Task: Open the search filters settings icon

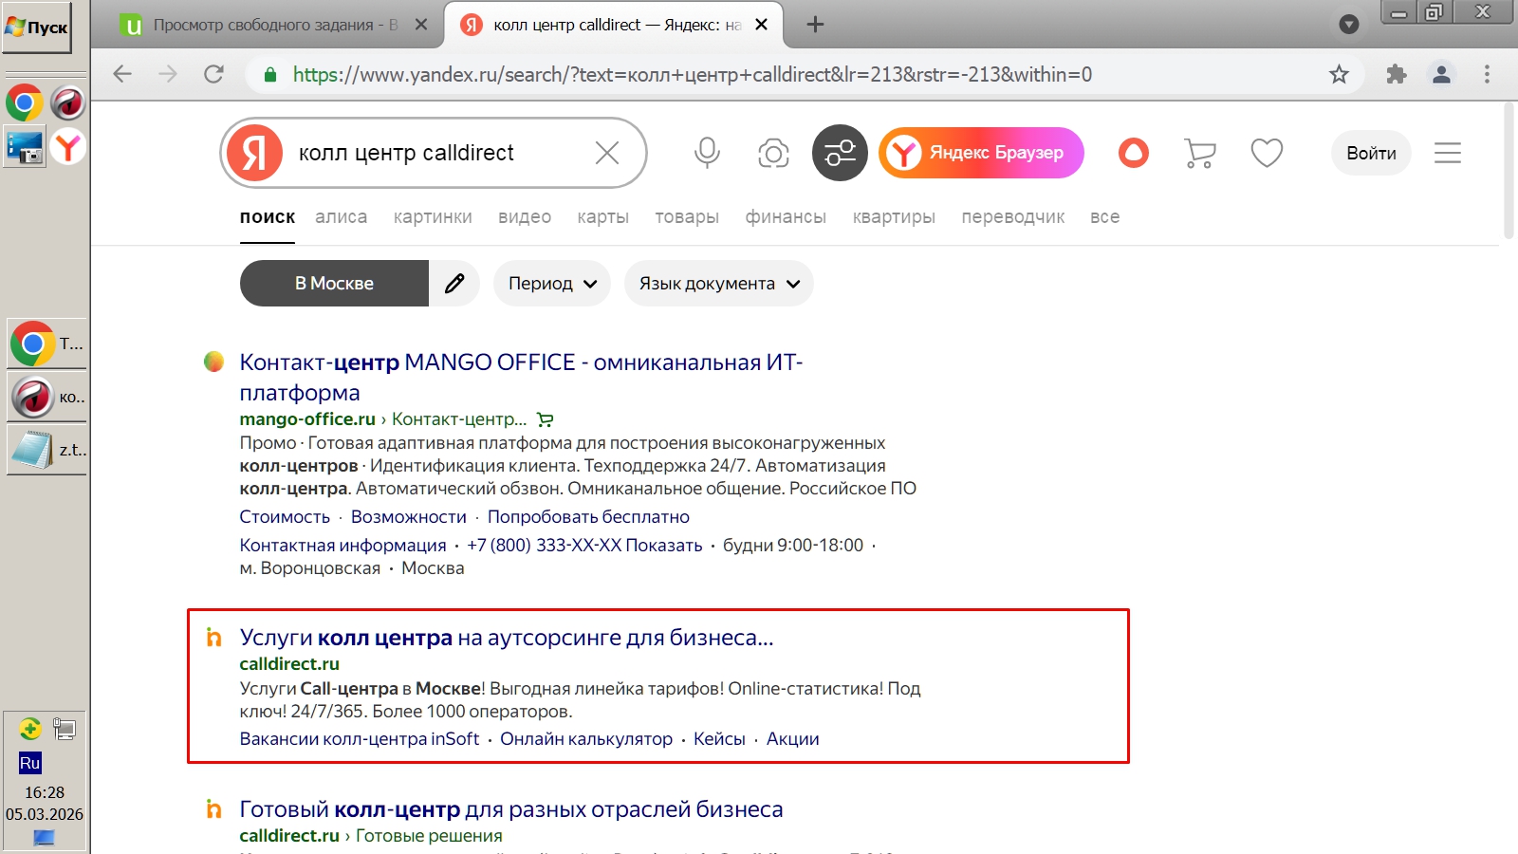Action: tap(840, 153)
